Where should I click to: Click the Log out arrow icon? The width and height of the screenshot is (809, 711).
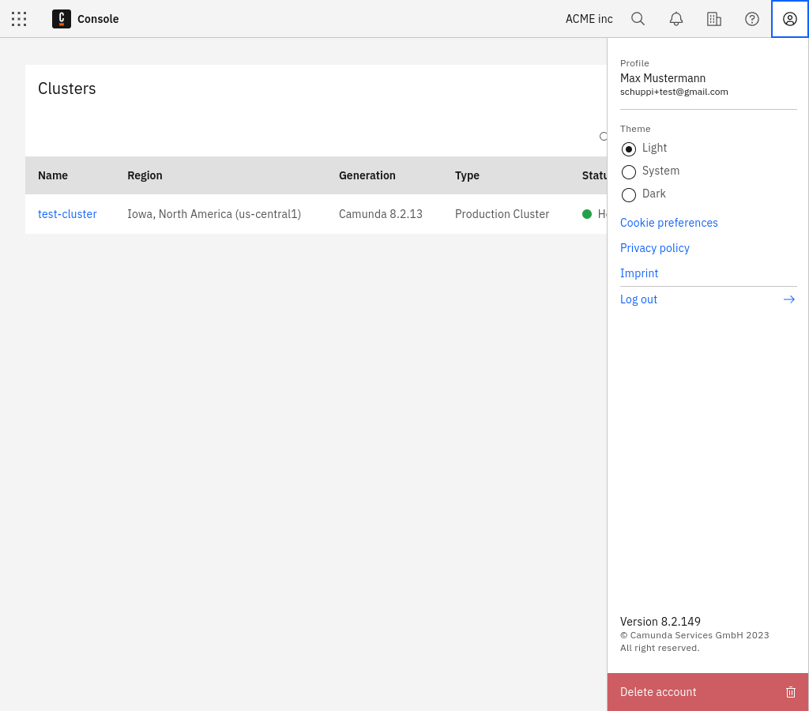click(788, 299)
